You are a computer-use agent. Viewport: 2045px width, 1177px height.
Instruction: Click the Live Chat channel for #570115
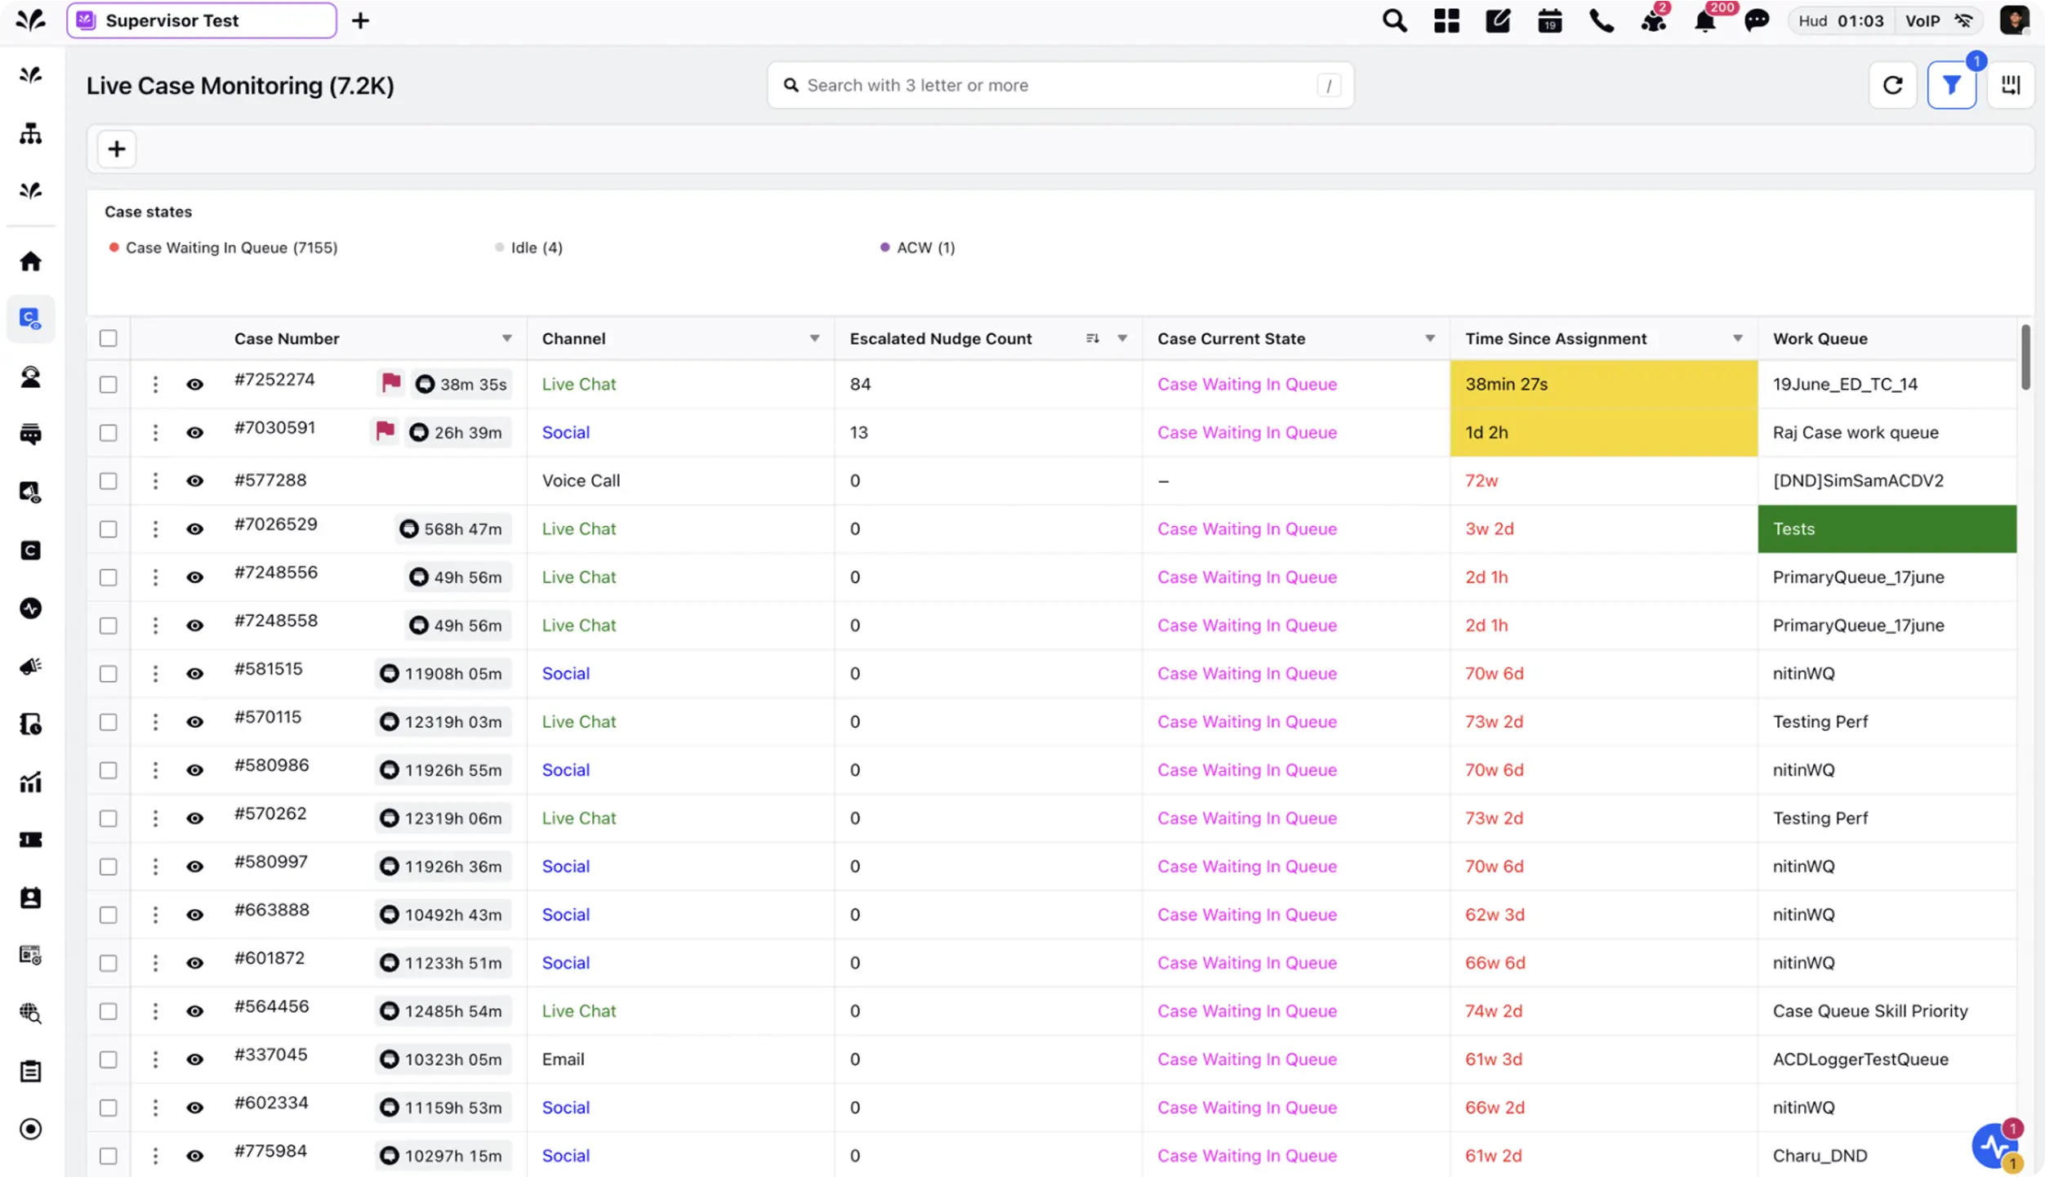[578, 721]
